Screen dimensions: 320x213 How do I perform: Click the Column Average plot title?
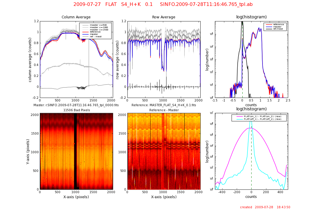point(76,17)
